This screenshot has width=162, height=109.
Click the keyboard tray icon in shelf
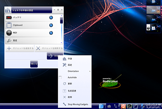point(109,106)
